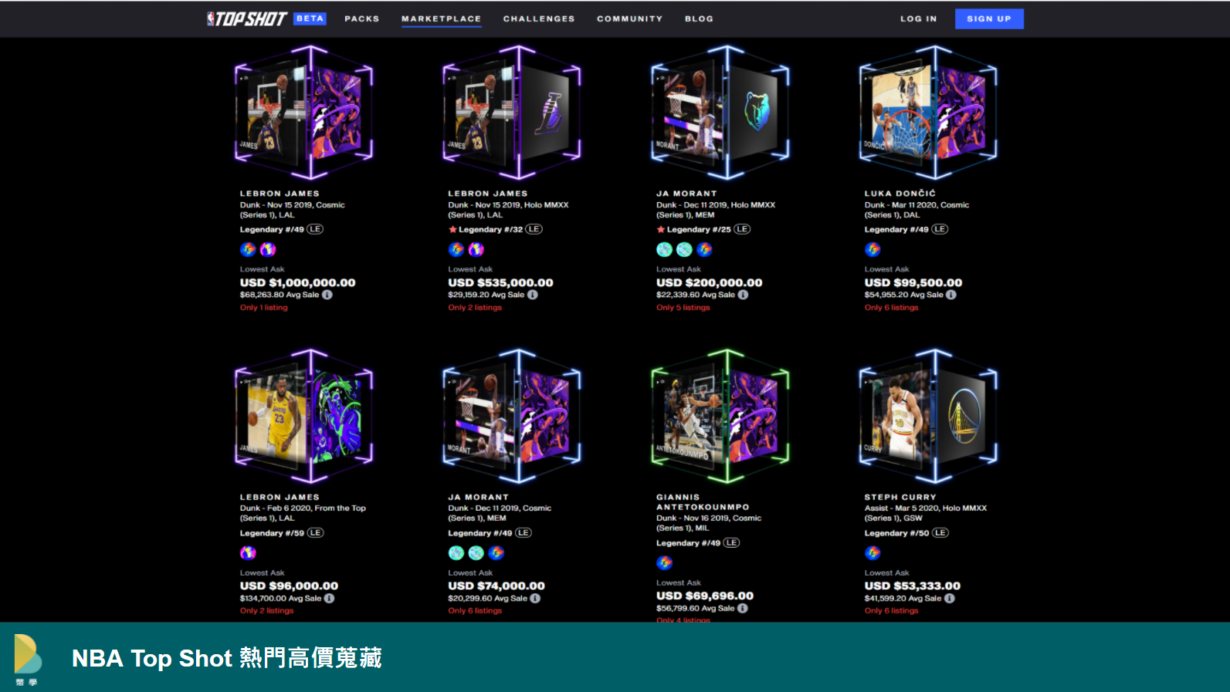The image size is (1230, 692).
Task: Open the Community menu item
Action: coord(629,19)
